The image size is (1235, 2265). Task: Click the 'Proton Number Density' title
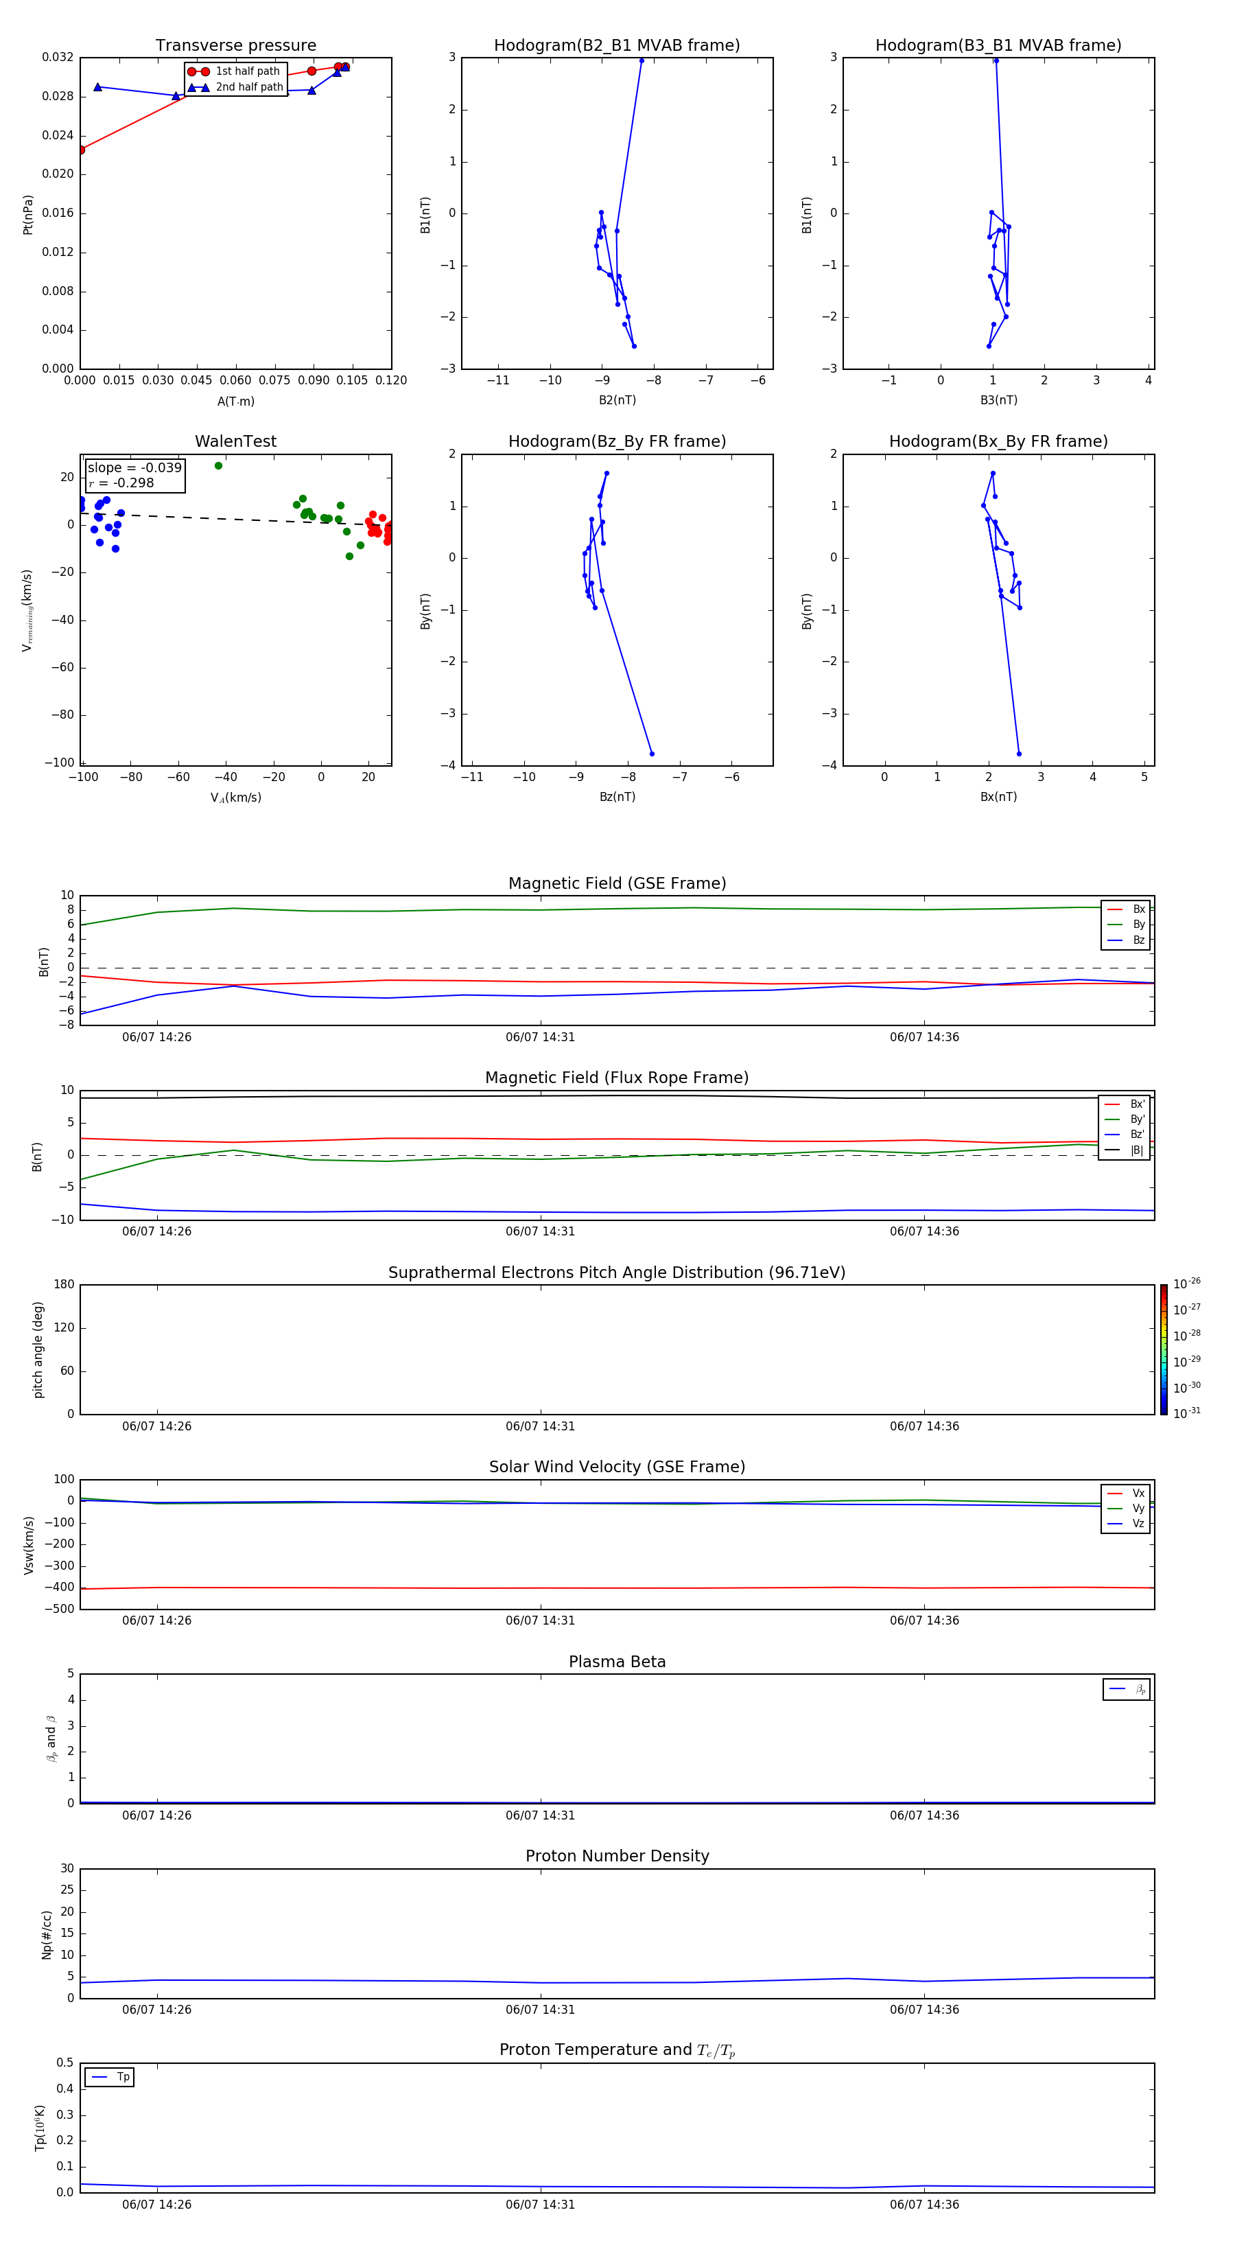(x=617, y=1856)
